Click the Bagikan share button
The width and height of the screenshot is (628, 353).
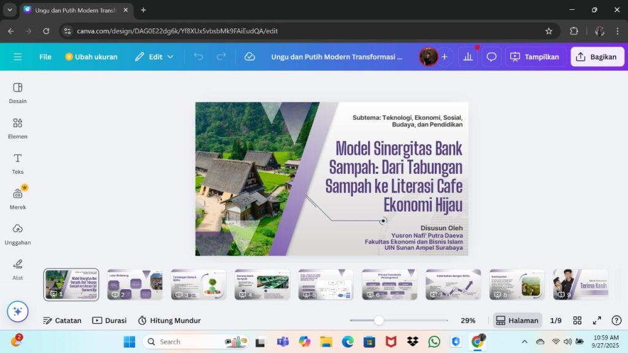[597, 56]
